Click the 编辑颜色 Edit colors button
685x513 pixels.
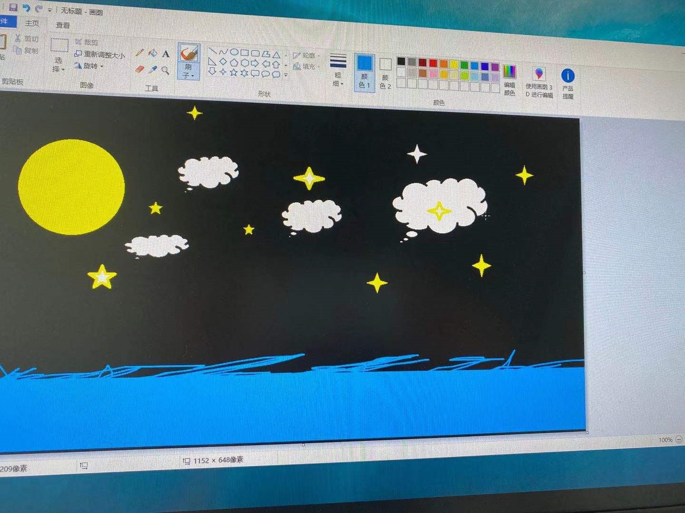pos(509,80)
